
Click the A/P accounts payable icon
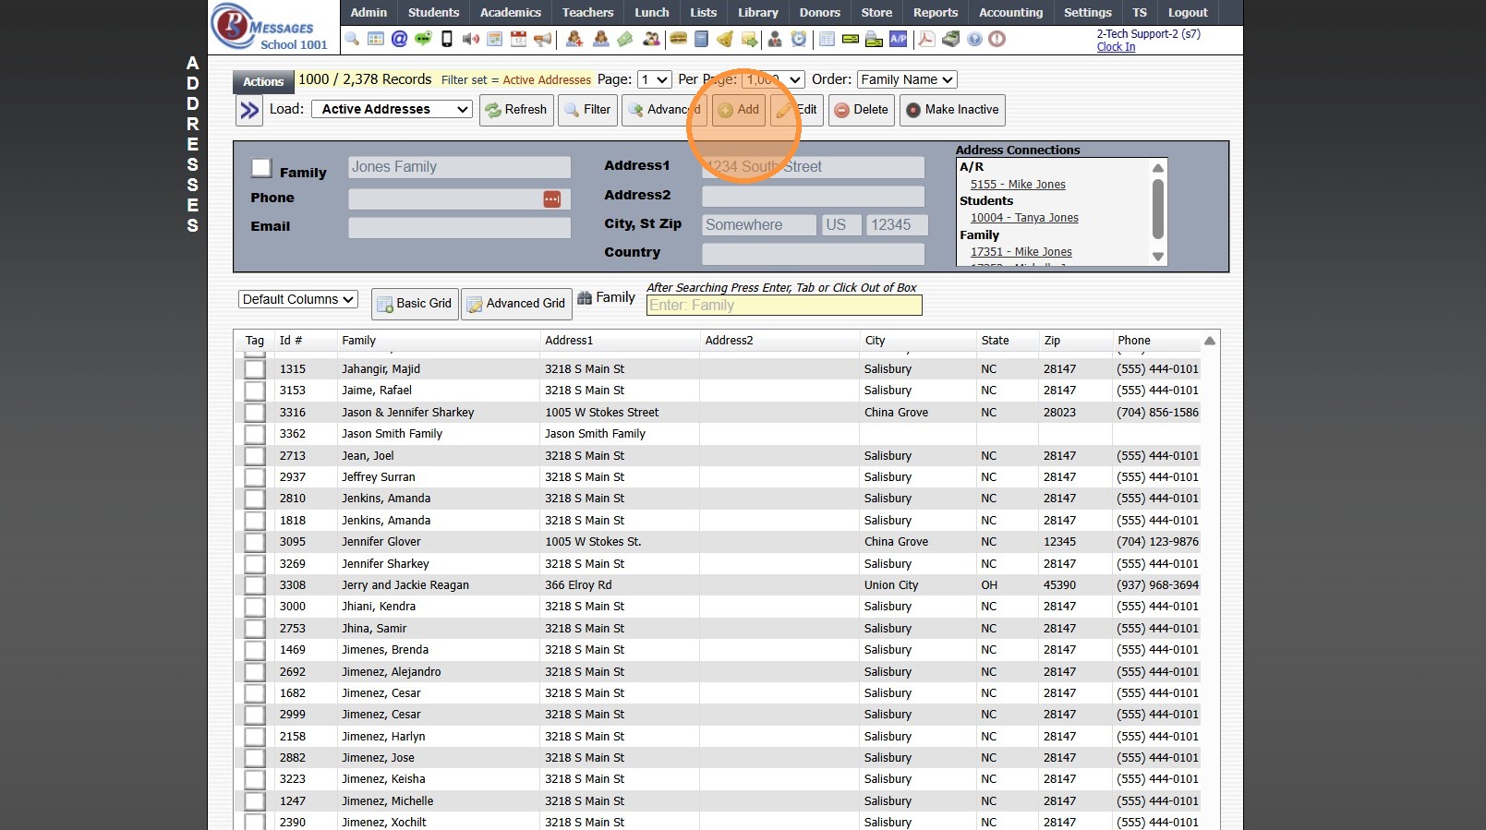(898, 39)
